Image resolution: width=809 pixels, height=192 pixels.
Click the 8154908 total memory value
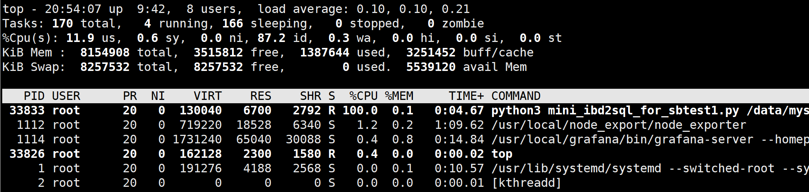105,52
